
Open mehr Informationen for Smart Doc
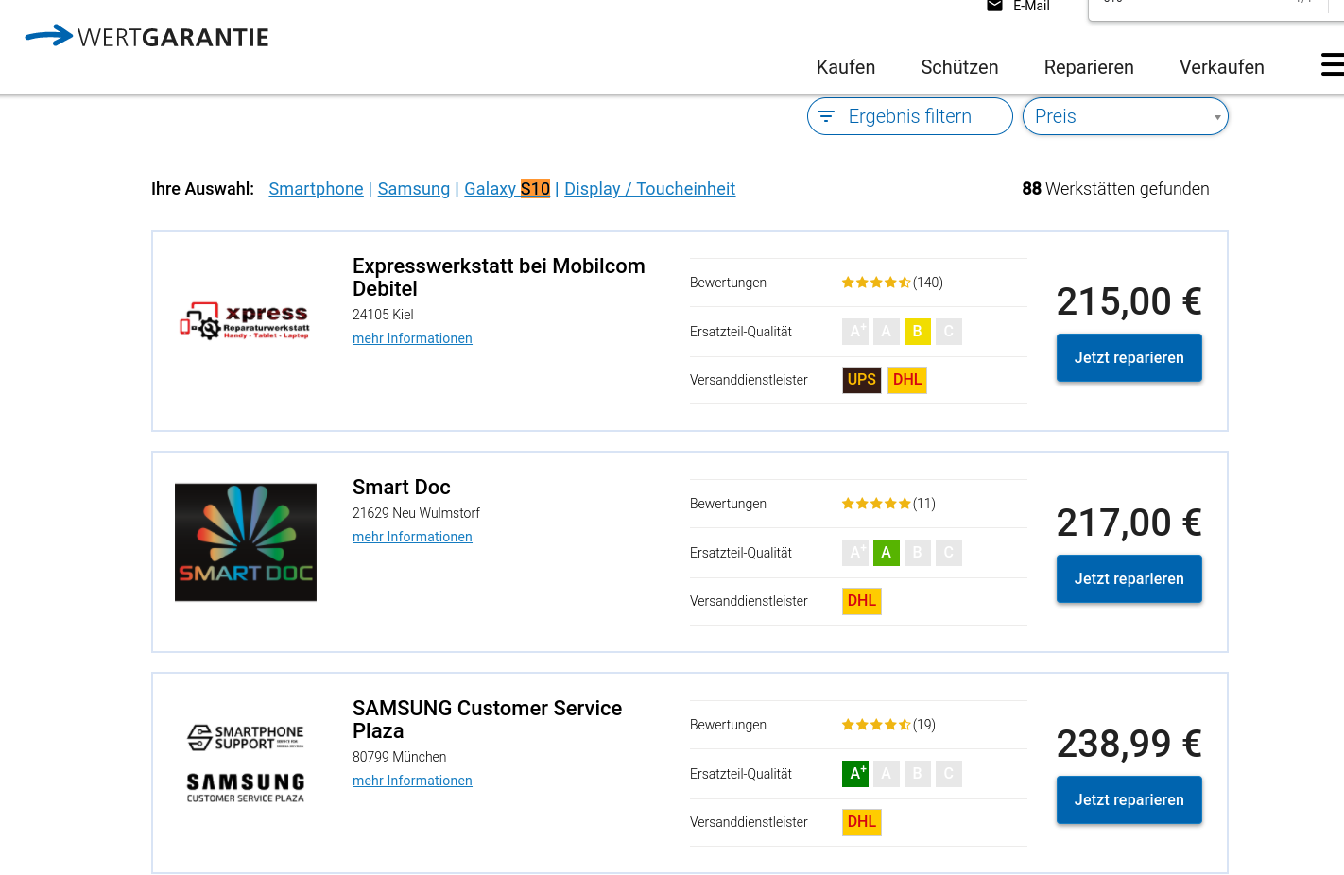[x=412, y=537]
